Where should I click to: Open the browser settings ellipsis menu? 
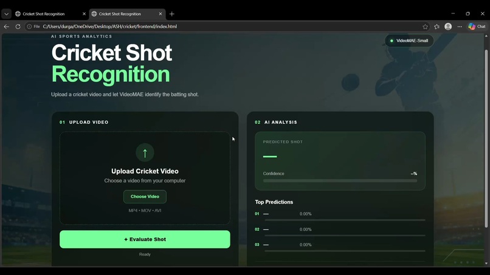(460, 27)
